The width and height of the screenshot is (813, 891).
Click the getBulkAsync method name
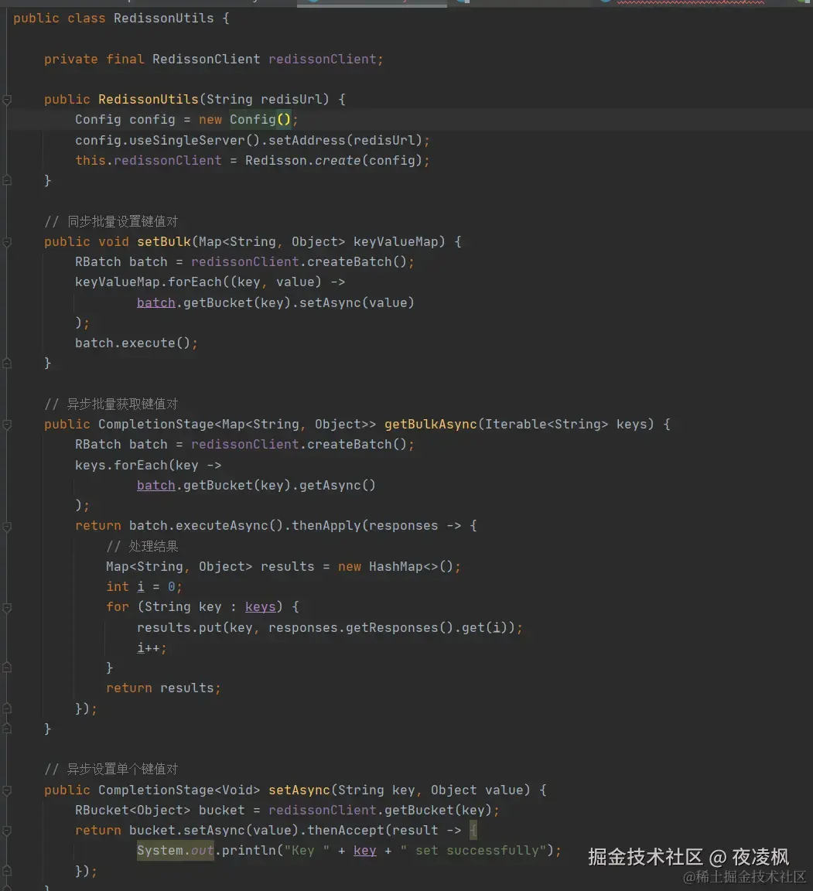(431, 424)
